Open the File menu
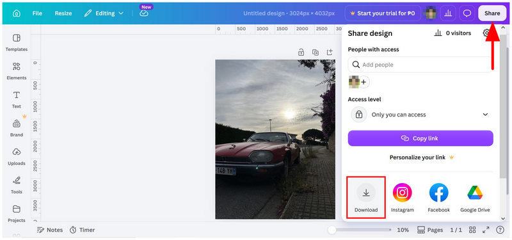Screen dimensions: 512x240 tap(37, 13)
